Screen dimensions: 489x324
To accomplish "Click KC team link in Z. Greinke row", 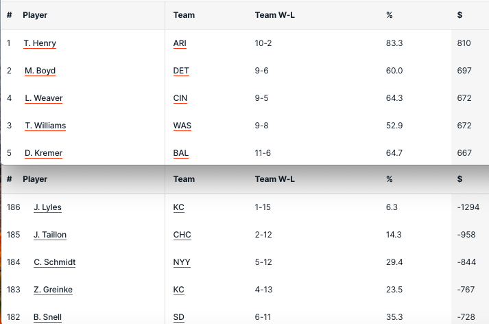I will point(178,290).
